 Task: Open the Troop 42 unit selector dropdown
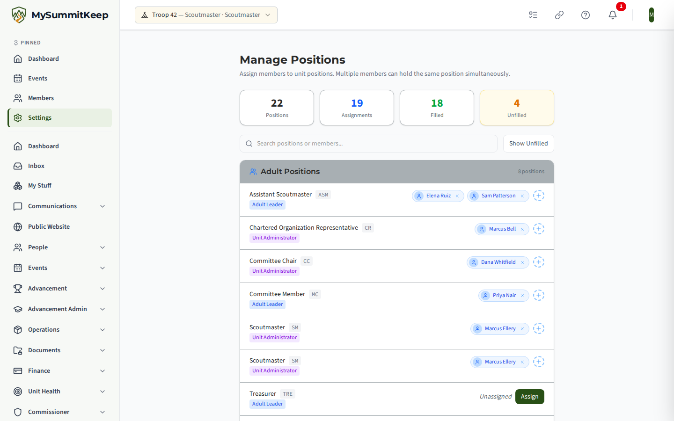206,15
